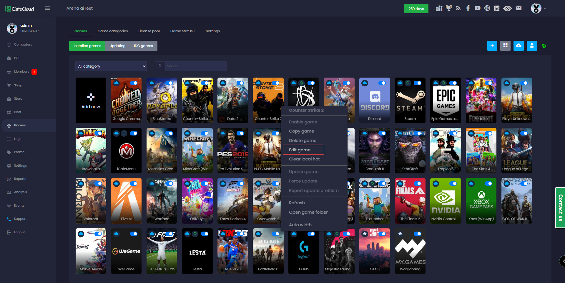Toggle the Steam game switch
The image size is (565, 283).
click(418, 83)
